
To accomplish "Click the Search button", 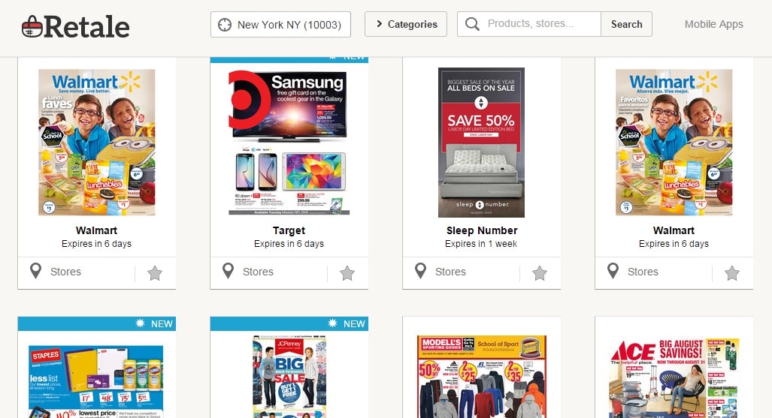I will click(x=626, y=24).
